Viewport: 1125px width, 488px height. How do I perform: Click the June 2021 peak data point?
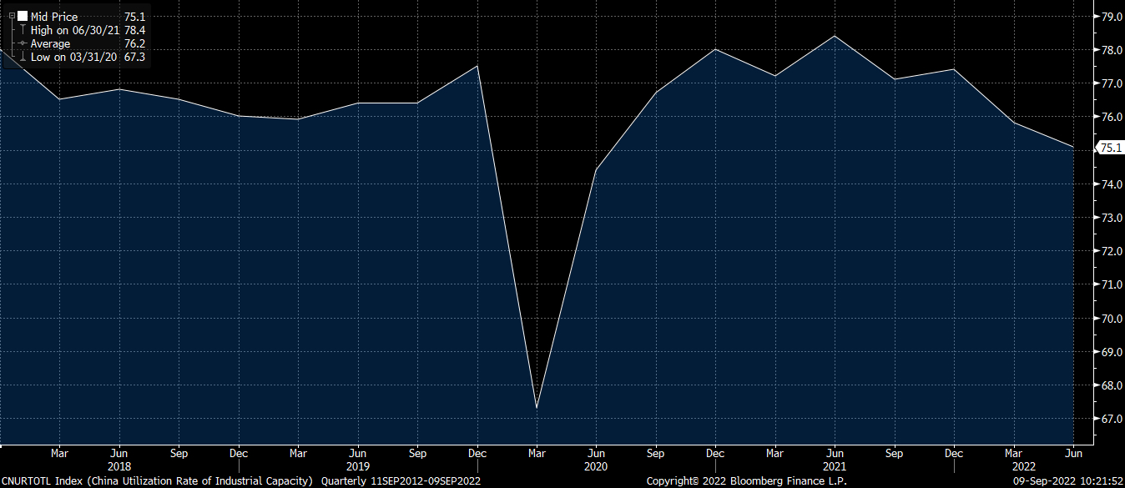click(835, 36)
